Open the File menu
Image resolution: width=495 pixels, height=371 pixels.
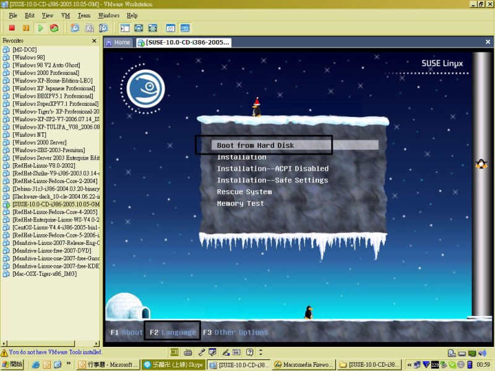pyautogui.click(x=13, y=15)
